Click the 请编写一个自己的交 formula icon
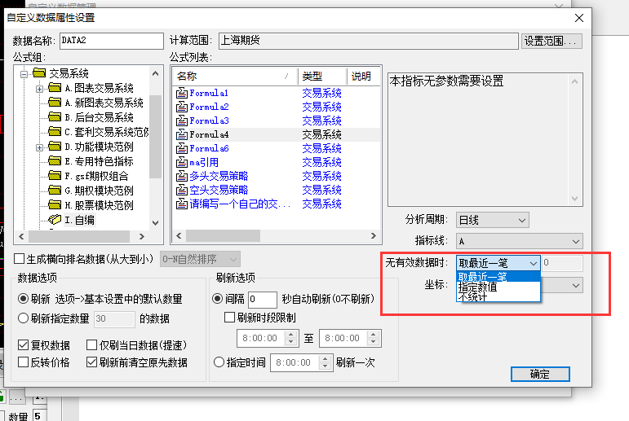 pyautogui.click(x=182, y=204)
